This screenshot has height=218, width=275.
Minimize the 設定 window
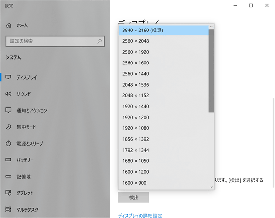pos(235,6)
